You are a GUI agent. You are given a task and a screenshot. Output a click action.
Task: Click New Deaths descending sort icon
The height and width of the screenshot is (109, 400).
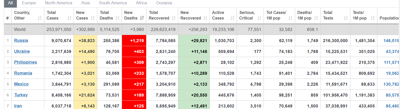point(142,18)
